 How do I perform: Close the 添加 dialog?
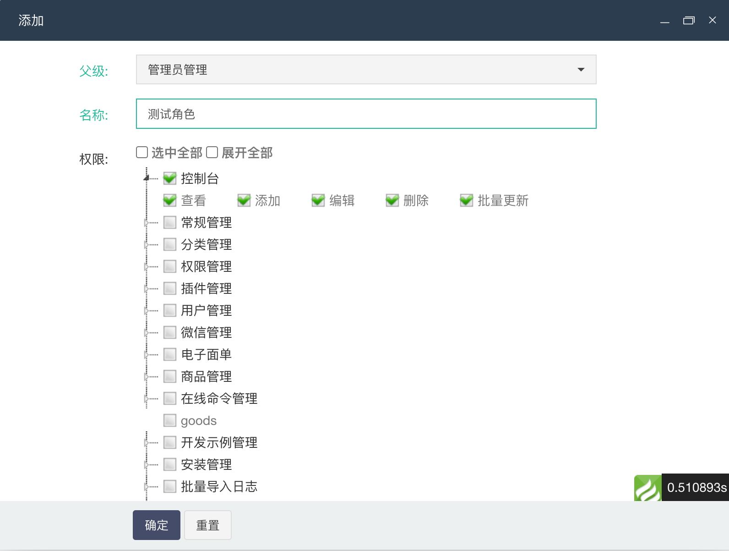point(713,20)
